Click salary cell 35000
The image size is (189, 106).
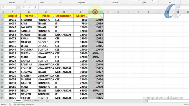81,53
